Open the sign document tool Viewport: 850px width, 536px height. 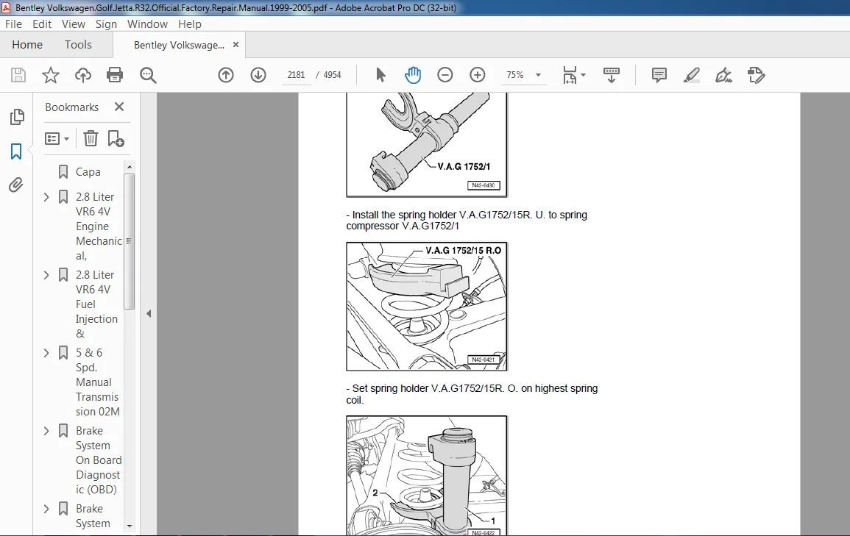[x=723, y=75]
